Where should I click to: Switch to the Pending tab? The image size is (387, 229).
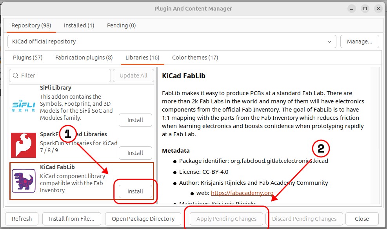point(121,25)
